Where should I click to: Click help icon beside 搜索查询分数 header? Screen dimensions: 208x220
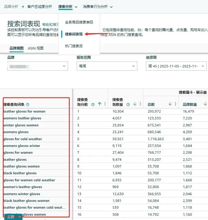click(x=93, y=104)
